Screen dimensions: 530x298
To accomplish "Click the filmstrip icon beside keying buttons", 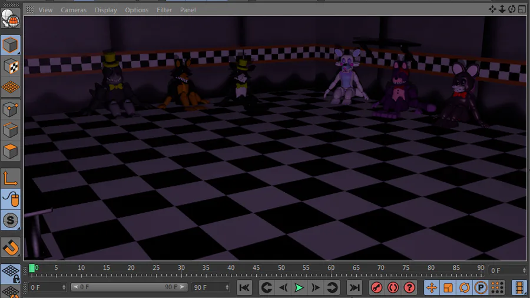I will tap(519, 287).
